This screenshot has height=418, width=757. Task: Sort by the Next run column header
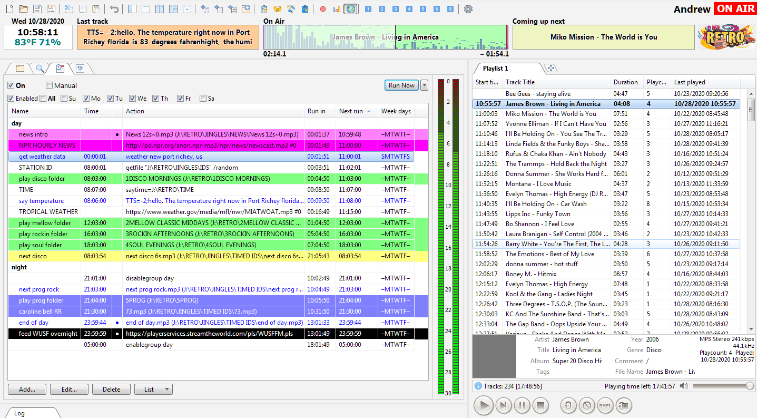(x=351, y=111)
